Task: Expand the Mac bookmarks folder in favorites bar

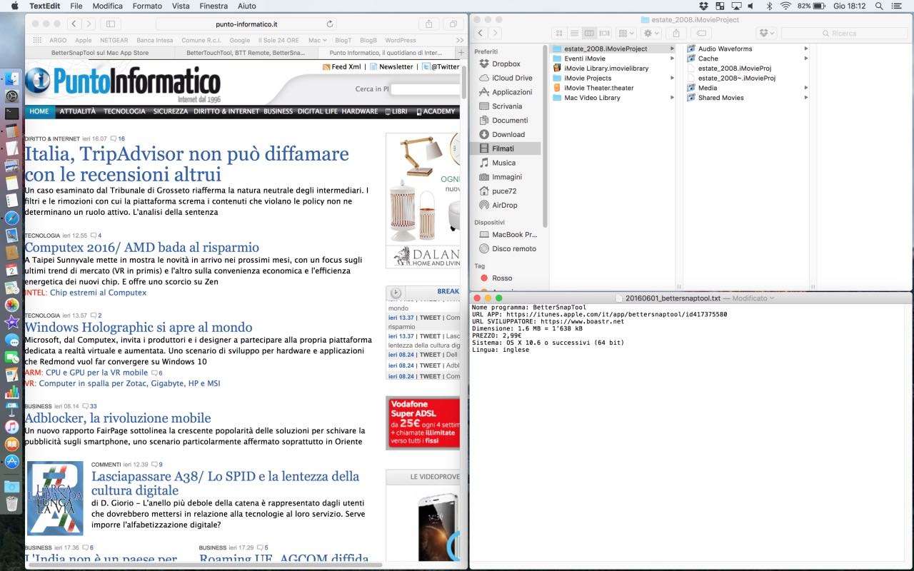Action: click(x=317, y=41)
